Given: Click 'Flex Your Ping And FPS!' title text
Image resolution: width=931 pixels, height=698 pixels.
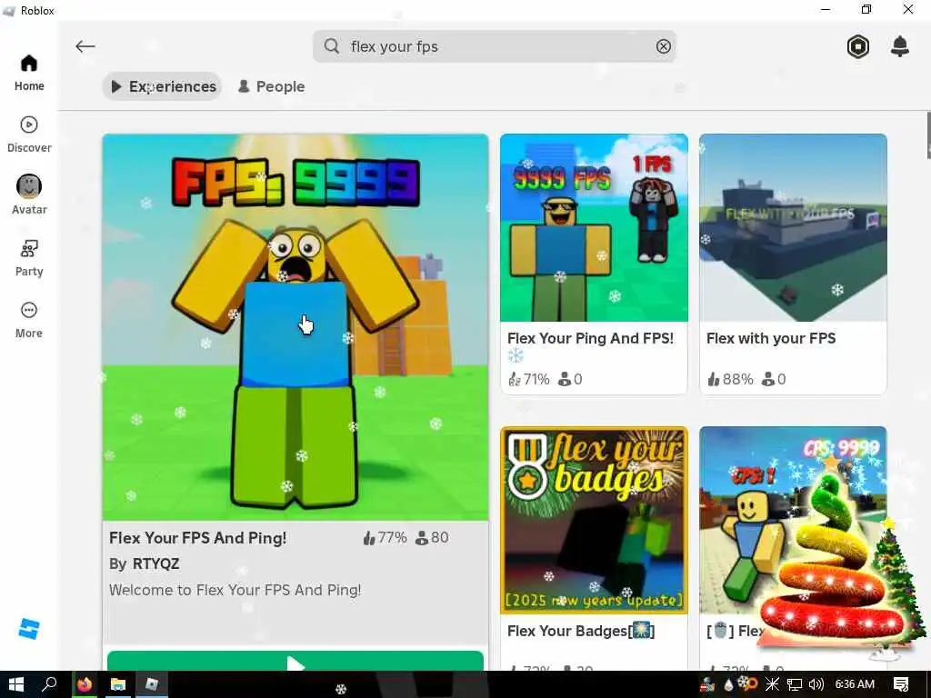Looking at the screenshot, I should coord(591,338).
